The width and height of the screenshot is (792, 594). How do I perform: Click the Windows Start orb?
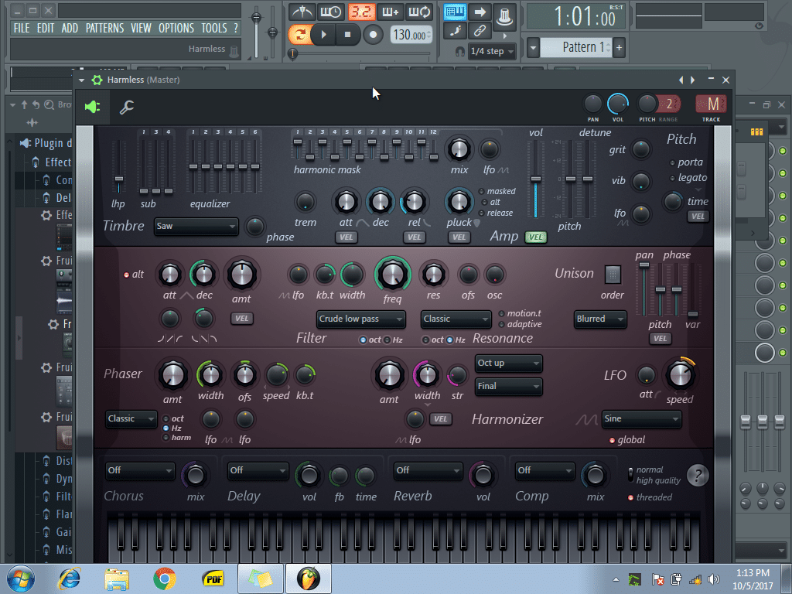[21, 579]
